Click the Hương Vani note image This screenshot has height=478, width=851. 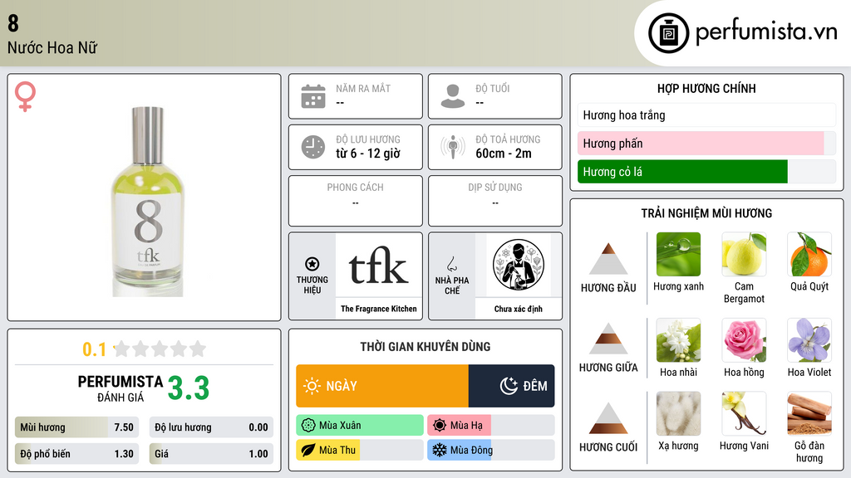click(x=744, y=413)
